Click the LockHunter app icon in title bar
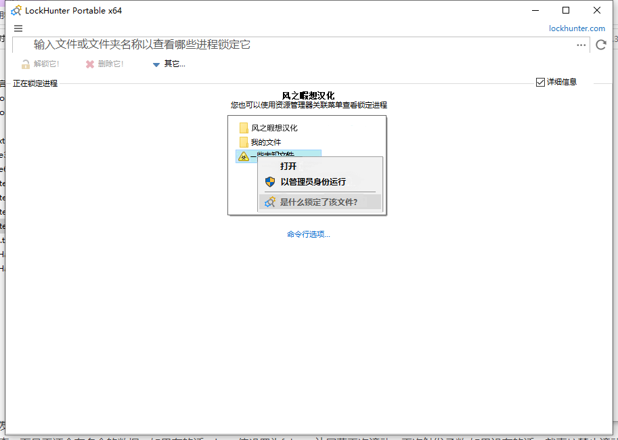This screenshot has width=618, height=440. (x=16, y=11)
